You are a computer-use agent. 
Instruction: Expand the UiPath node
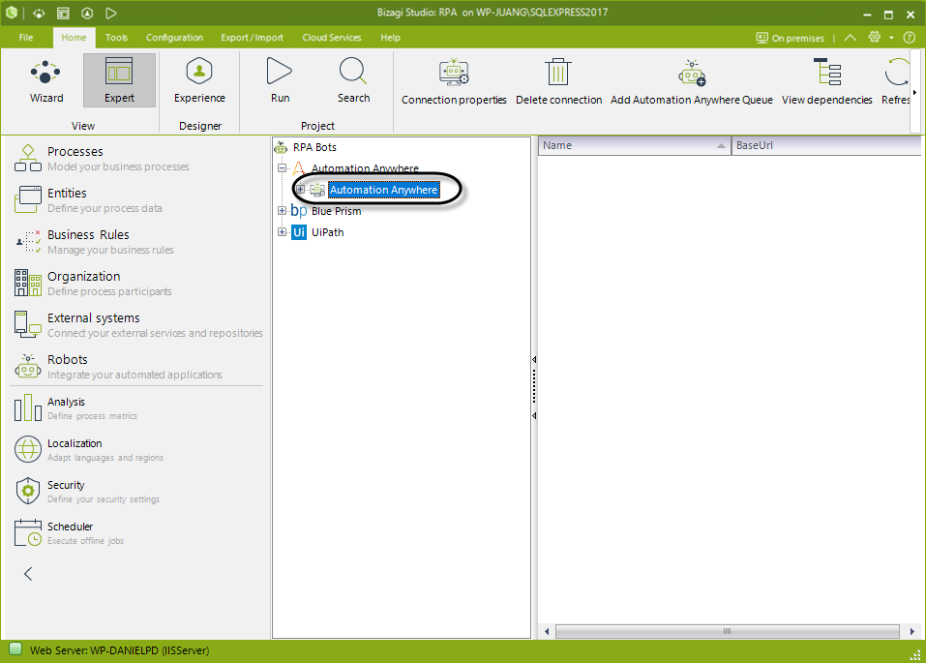(x=283, y=231)
